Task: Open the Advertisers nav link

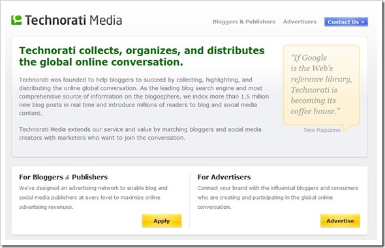Action: pos(300,22)
